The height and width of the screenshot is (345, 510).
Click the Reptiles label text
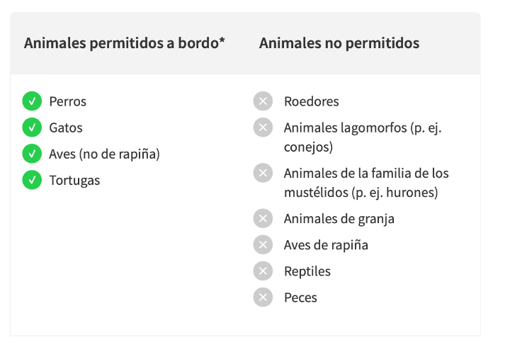coord(307,271)
